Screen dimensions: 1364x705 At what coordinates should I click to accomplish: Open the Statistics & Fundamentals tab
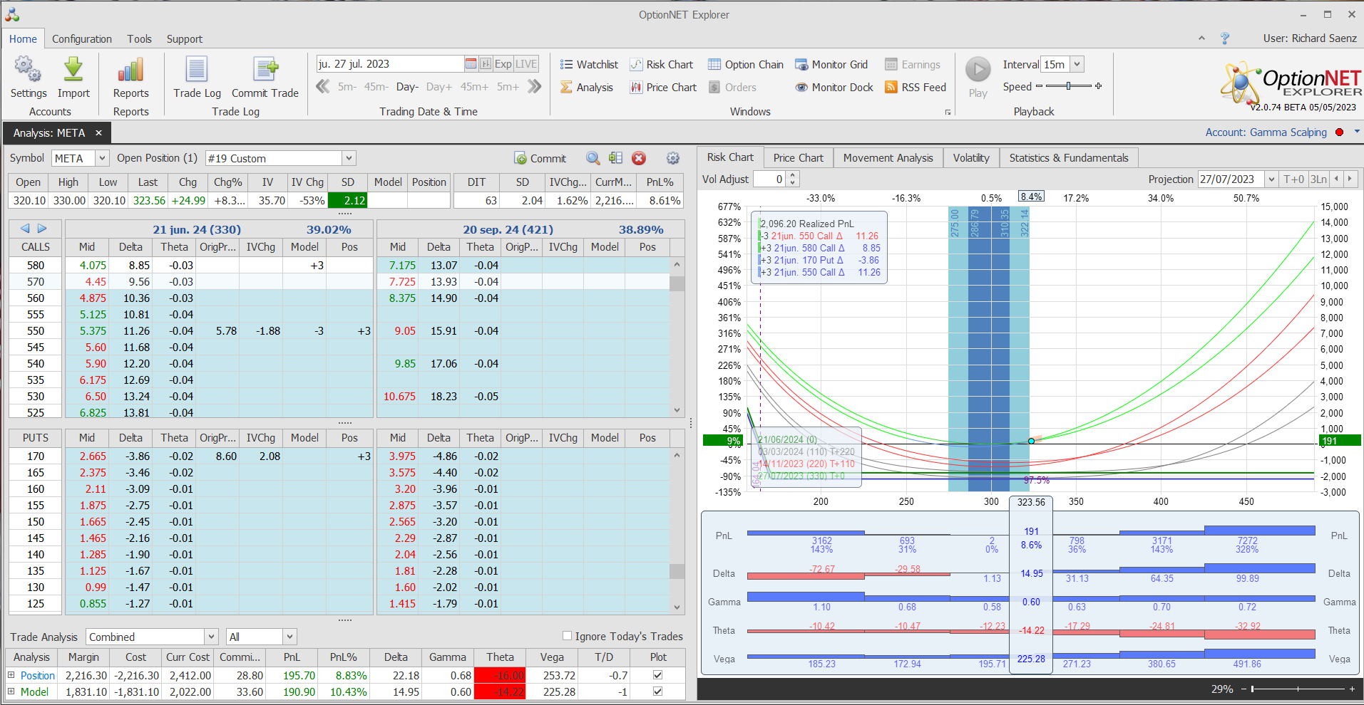(x=1069, y=158)
